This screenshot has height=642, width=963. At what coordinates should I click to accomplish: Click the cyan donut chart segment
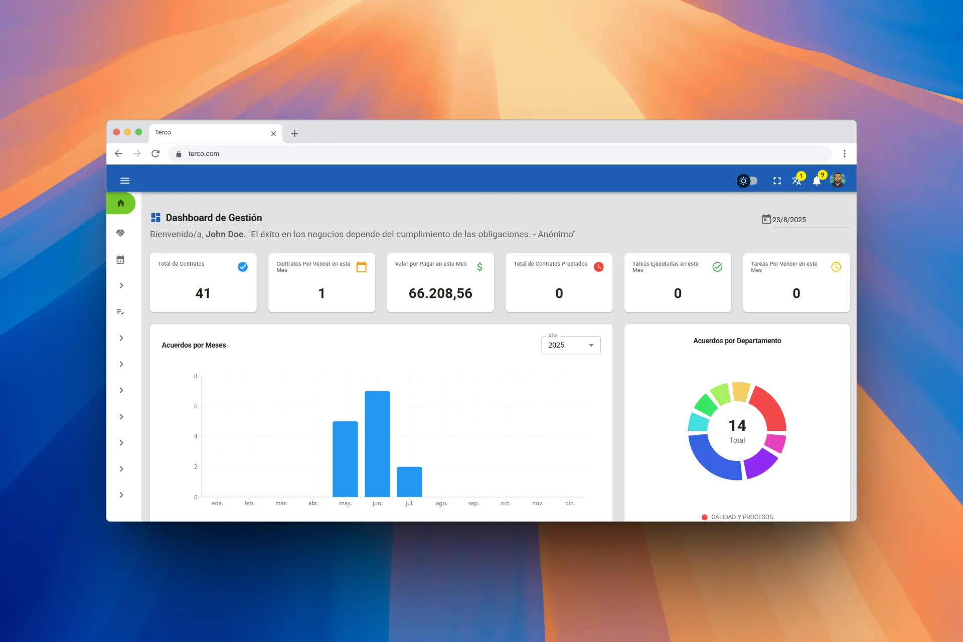[698, 422]
